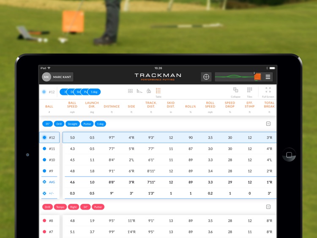Select the side-view trajectory chart icon
The image size is (317, 238).
(139, 91)
